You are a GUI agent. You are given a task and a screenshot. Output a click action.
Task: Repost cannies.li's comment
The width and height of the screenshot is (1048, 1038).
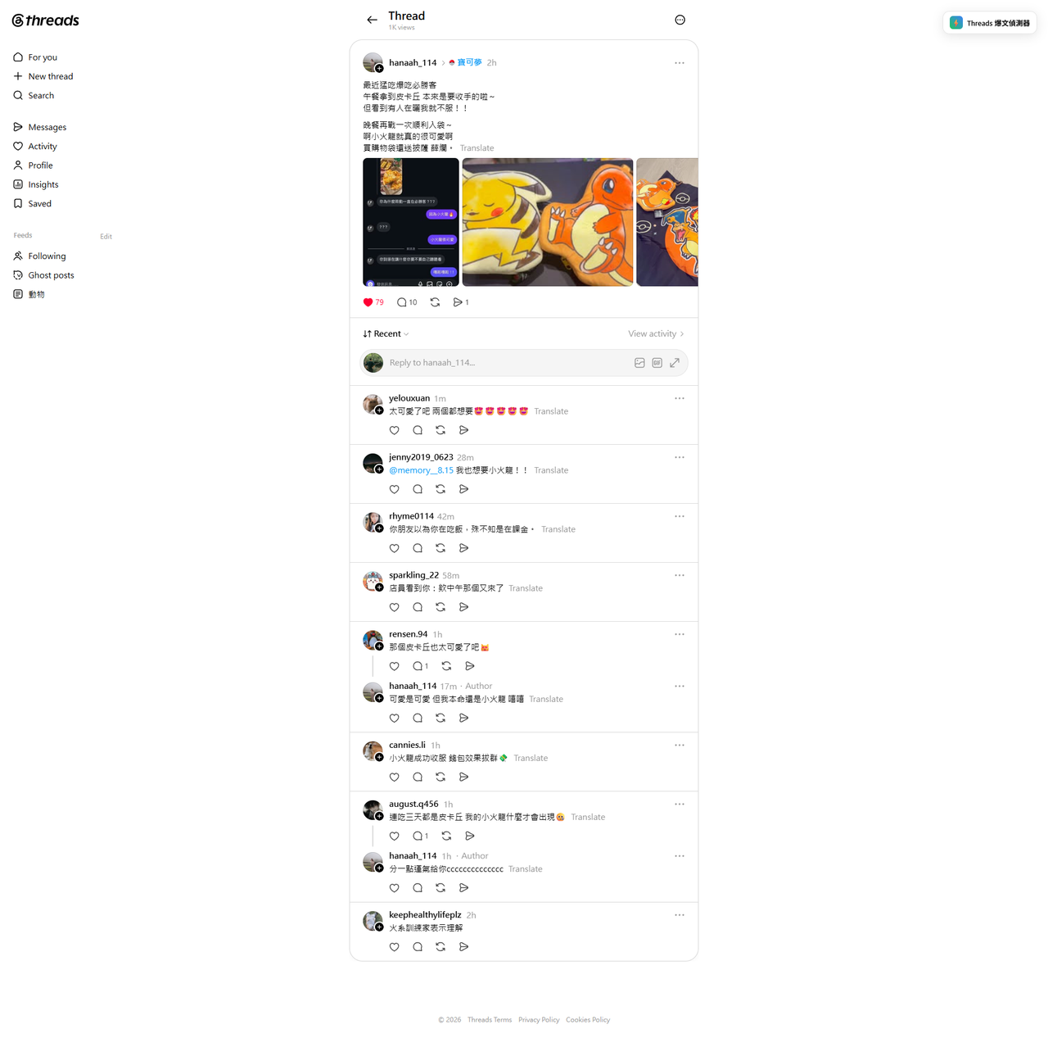point(440,777)
